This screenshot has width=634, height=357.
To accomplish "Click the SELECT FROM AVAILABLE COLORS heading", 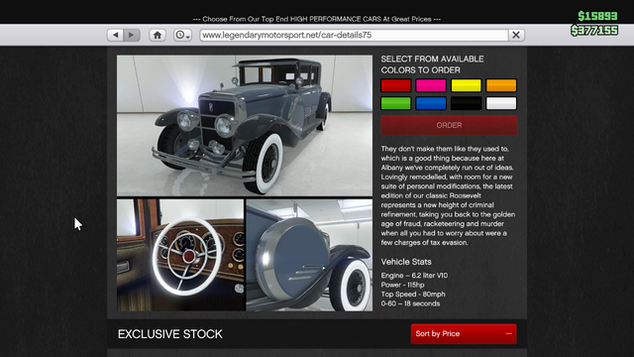I will click(432, 64).
